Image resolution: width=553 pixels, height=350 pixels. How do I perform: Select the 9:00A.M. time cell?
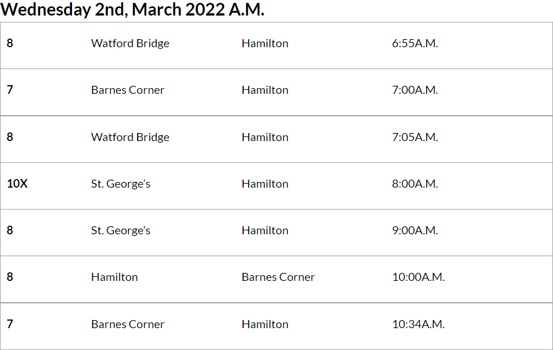coord(415,231)
